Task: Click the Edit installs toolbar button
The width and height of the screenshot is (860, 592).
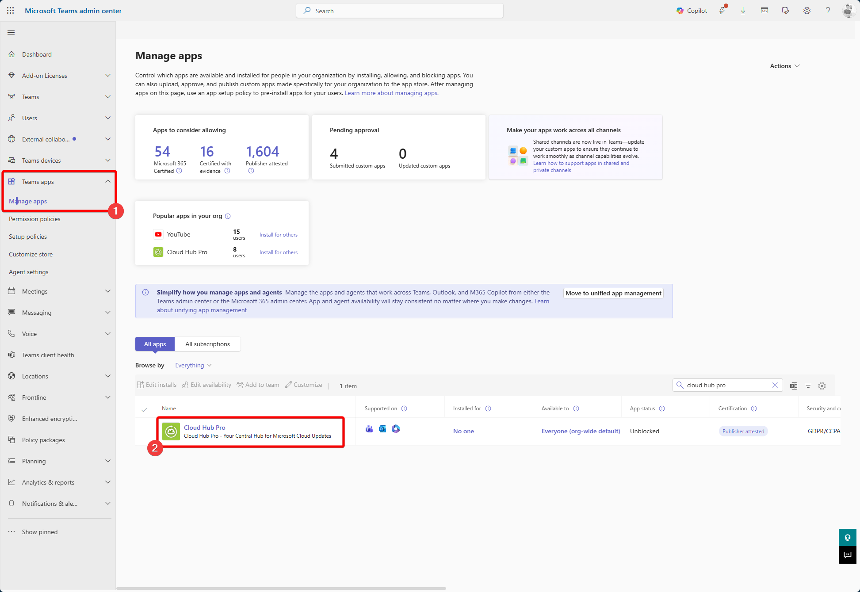Action: (157, 385)
